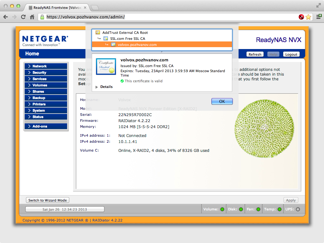
Task: Reload the page with the refresh icon
Action: pyautogui.click(x=23, y=17)
